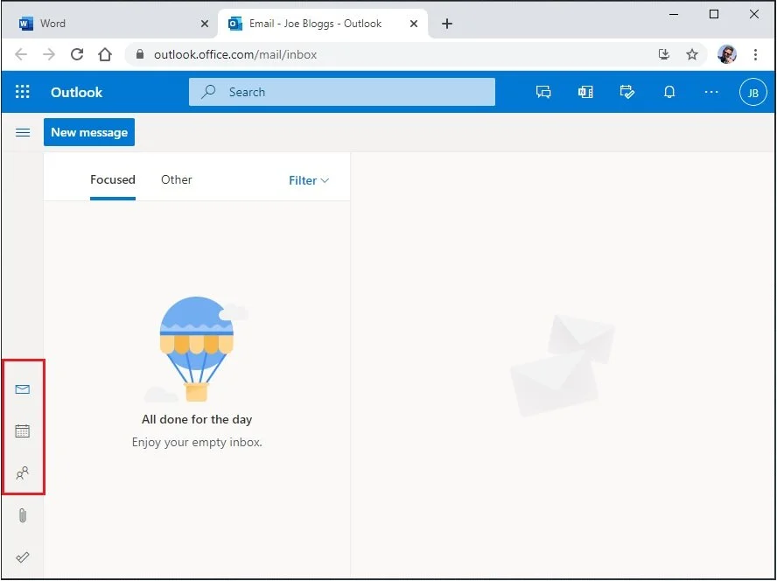Click the hot air balloon illustration

197,349
